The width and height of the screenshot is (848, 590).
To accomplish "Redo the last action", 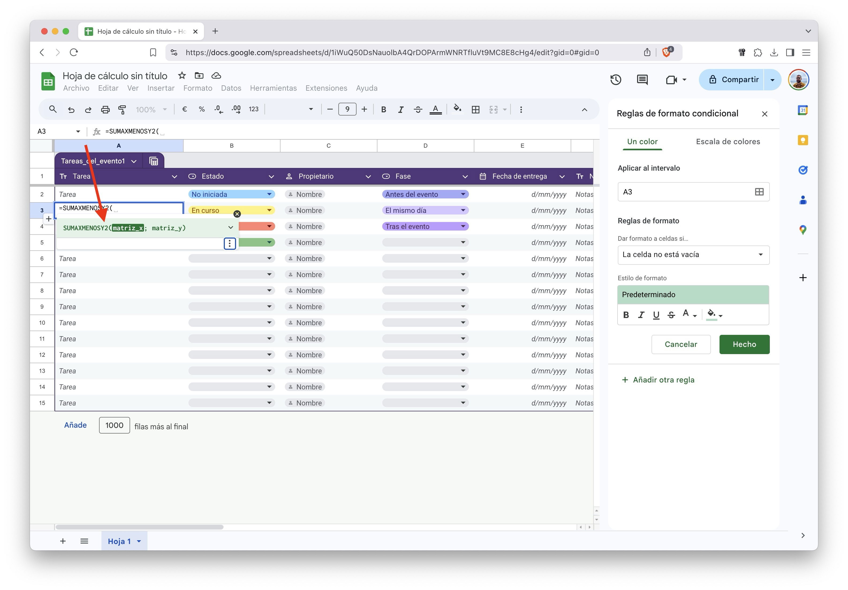I will 88,110.
